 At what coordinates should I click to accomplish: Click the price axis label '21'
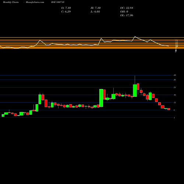point(175,88)
